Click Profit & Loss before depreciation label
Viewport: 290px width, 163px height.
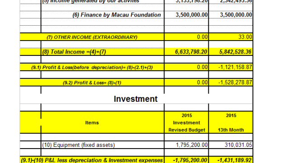click(x=92, y=68)
